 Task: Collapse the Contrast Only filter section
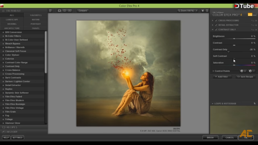pos(212,30)
